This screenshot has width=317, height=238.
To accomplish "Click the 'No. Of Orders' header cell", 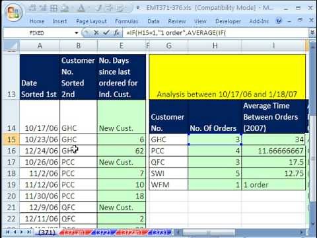I will (x=215, y=117).
